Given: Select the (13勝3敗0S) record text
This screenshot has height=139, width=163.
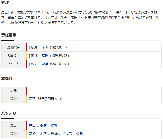Looking at the screenshot, I should coord(59,56).
